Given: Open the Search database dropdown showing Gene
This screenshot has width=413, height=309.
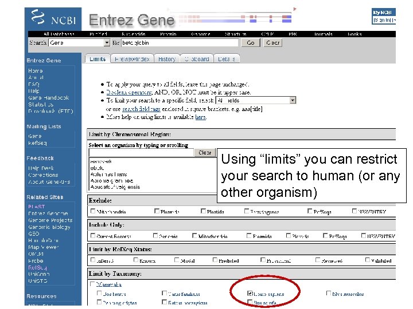Looking at the screenshot, I should [x=79, y=42].
